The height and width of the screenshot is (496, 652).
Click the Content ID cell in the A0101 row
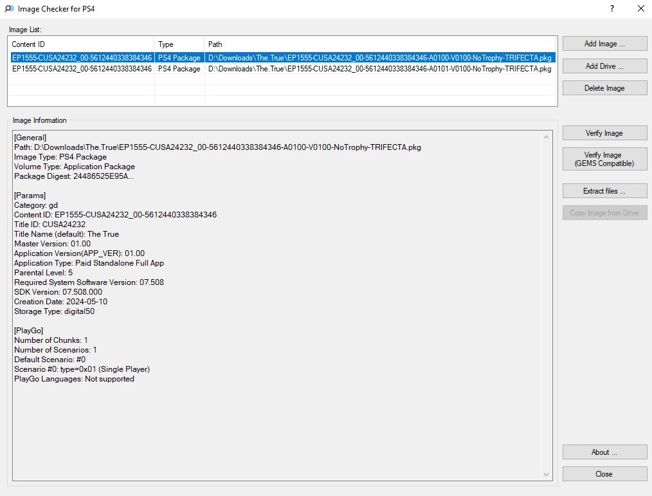(82, 69)
